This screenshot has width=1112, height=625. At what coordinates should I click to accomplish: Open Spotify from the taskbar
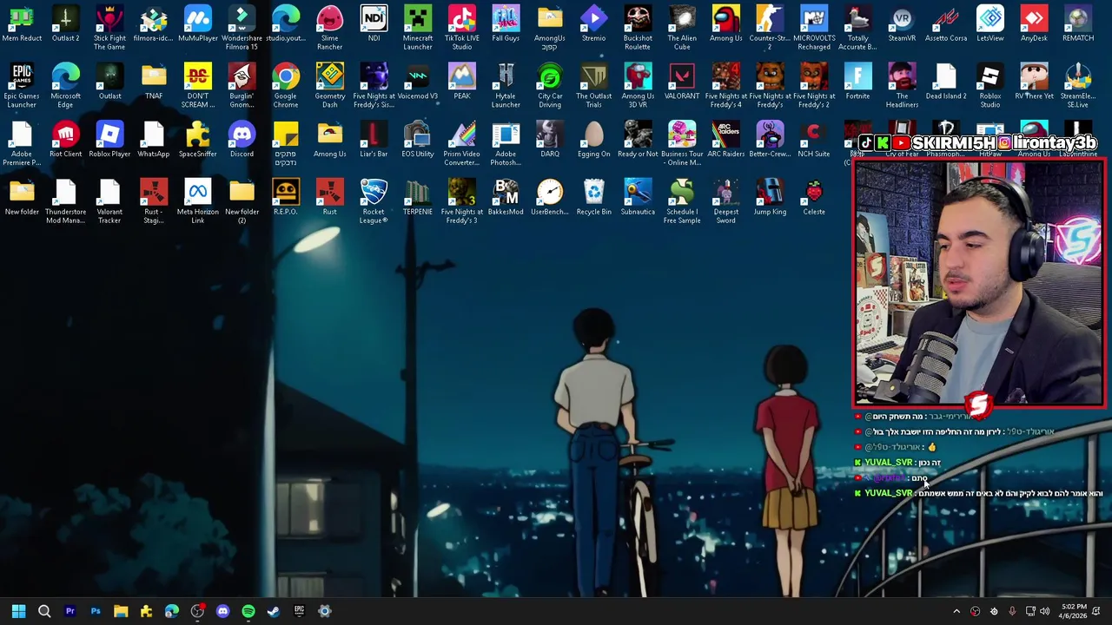(248, 611)
